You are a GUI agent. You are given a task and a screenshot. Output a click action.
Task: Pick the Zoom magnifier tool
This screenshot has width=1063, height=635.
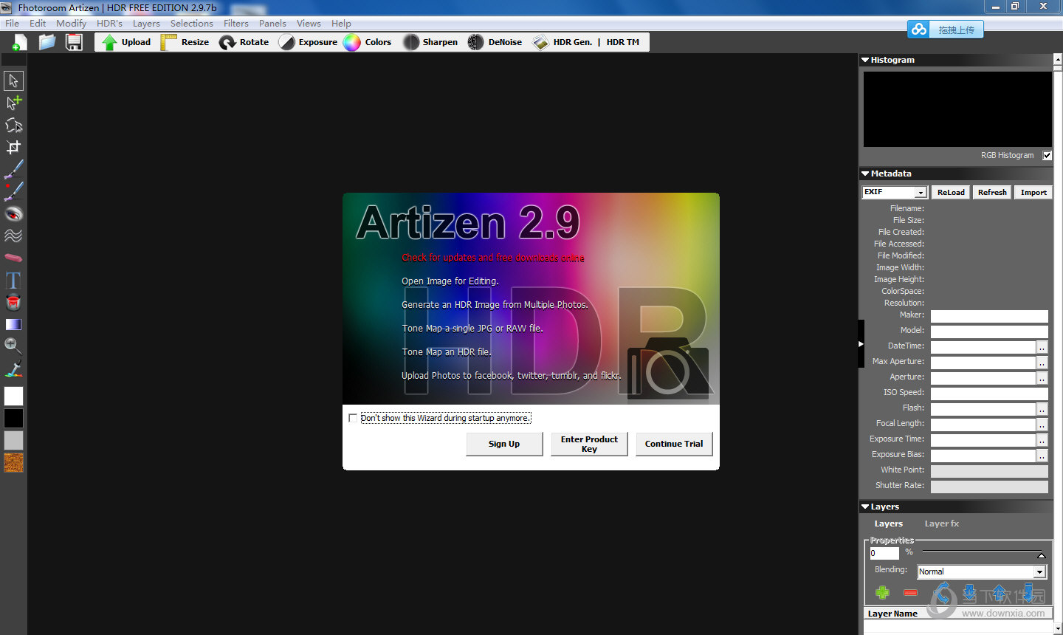(x=13, y=346)
